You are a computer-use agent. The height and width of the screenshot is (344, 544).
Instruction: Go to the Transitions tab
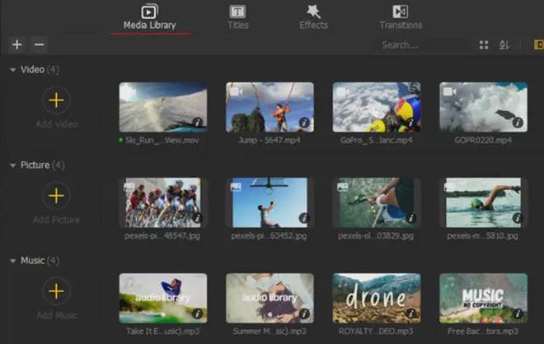click(x=401, y=16)
